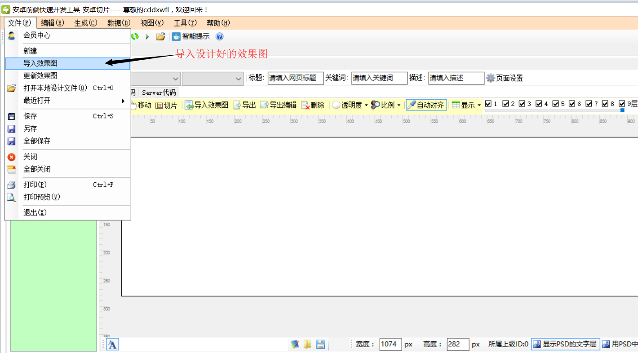Click the green play arrow icon
Viewport: 638px width, 353px height.
[x=147, y=36]
